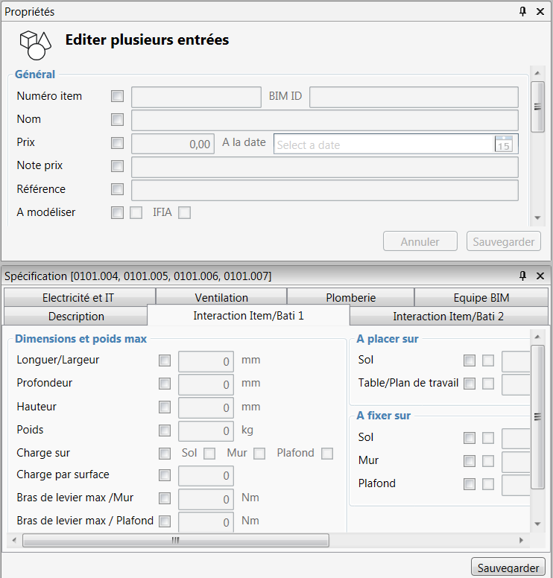This screenshot has height=578, width=553.
Task: Pin the Spécification panel
Action: coord(523,276)
